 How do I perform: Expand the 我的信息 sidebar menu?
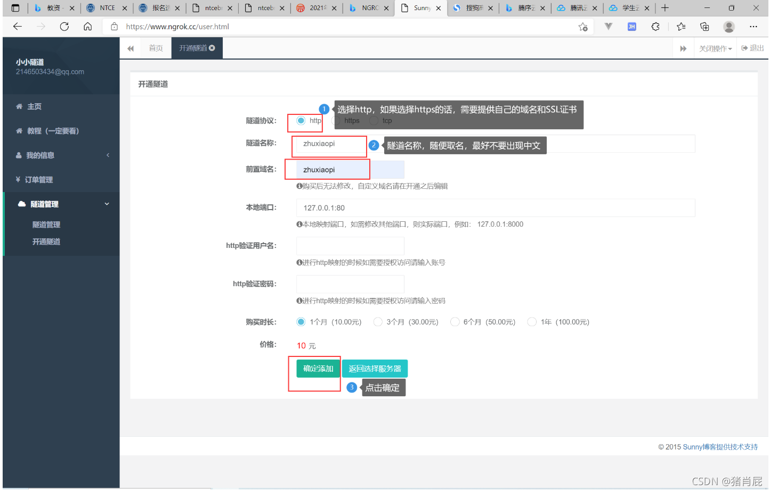pos(61,155)
